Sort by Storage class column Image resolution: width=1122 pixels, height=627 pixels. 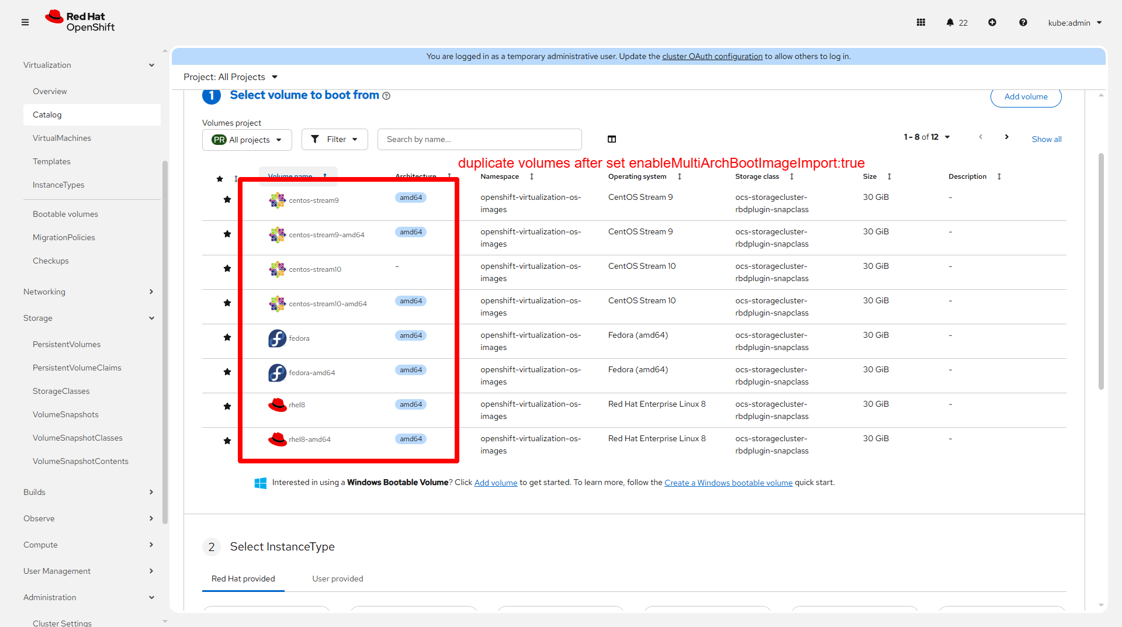[x=792, y=176]
